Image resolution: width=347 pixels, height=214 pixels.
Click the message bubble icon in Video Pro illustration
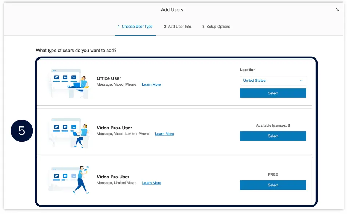(56, 176)
